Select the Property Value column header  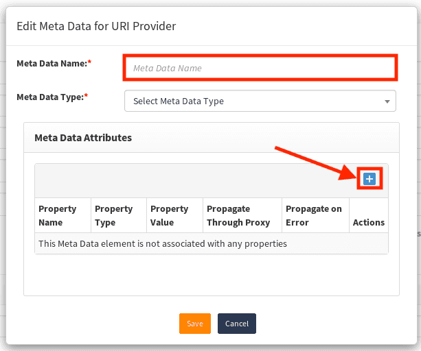[170, 215]
